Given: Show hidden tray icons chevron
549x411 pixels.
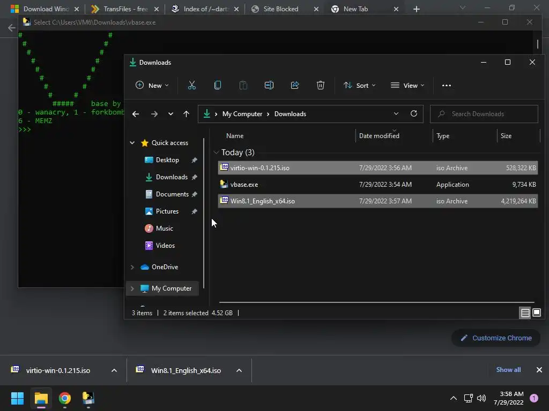Looking at the screenshot, I should [454, 398].
